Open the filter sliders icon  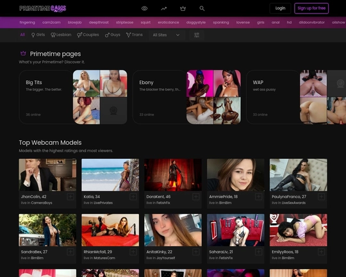point(197,35)
